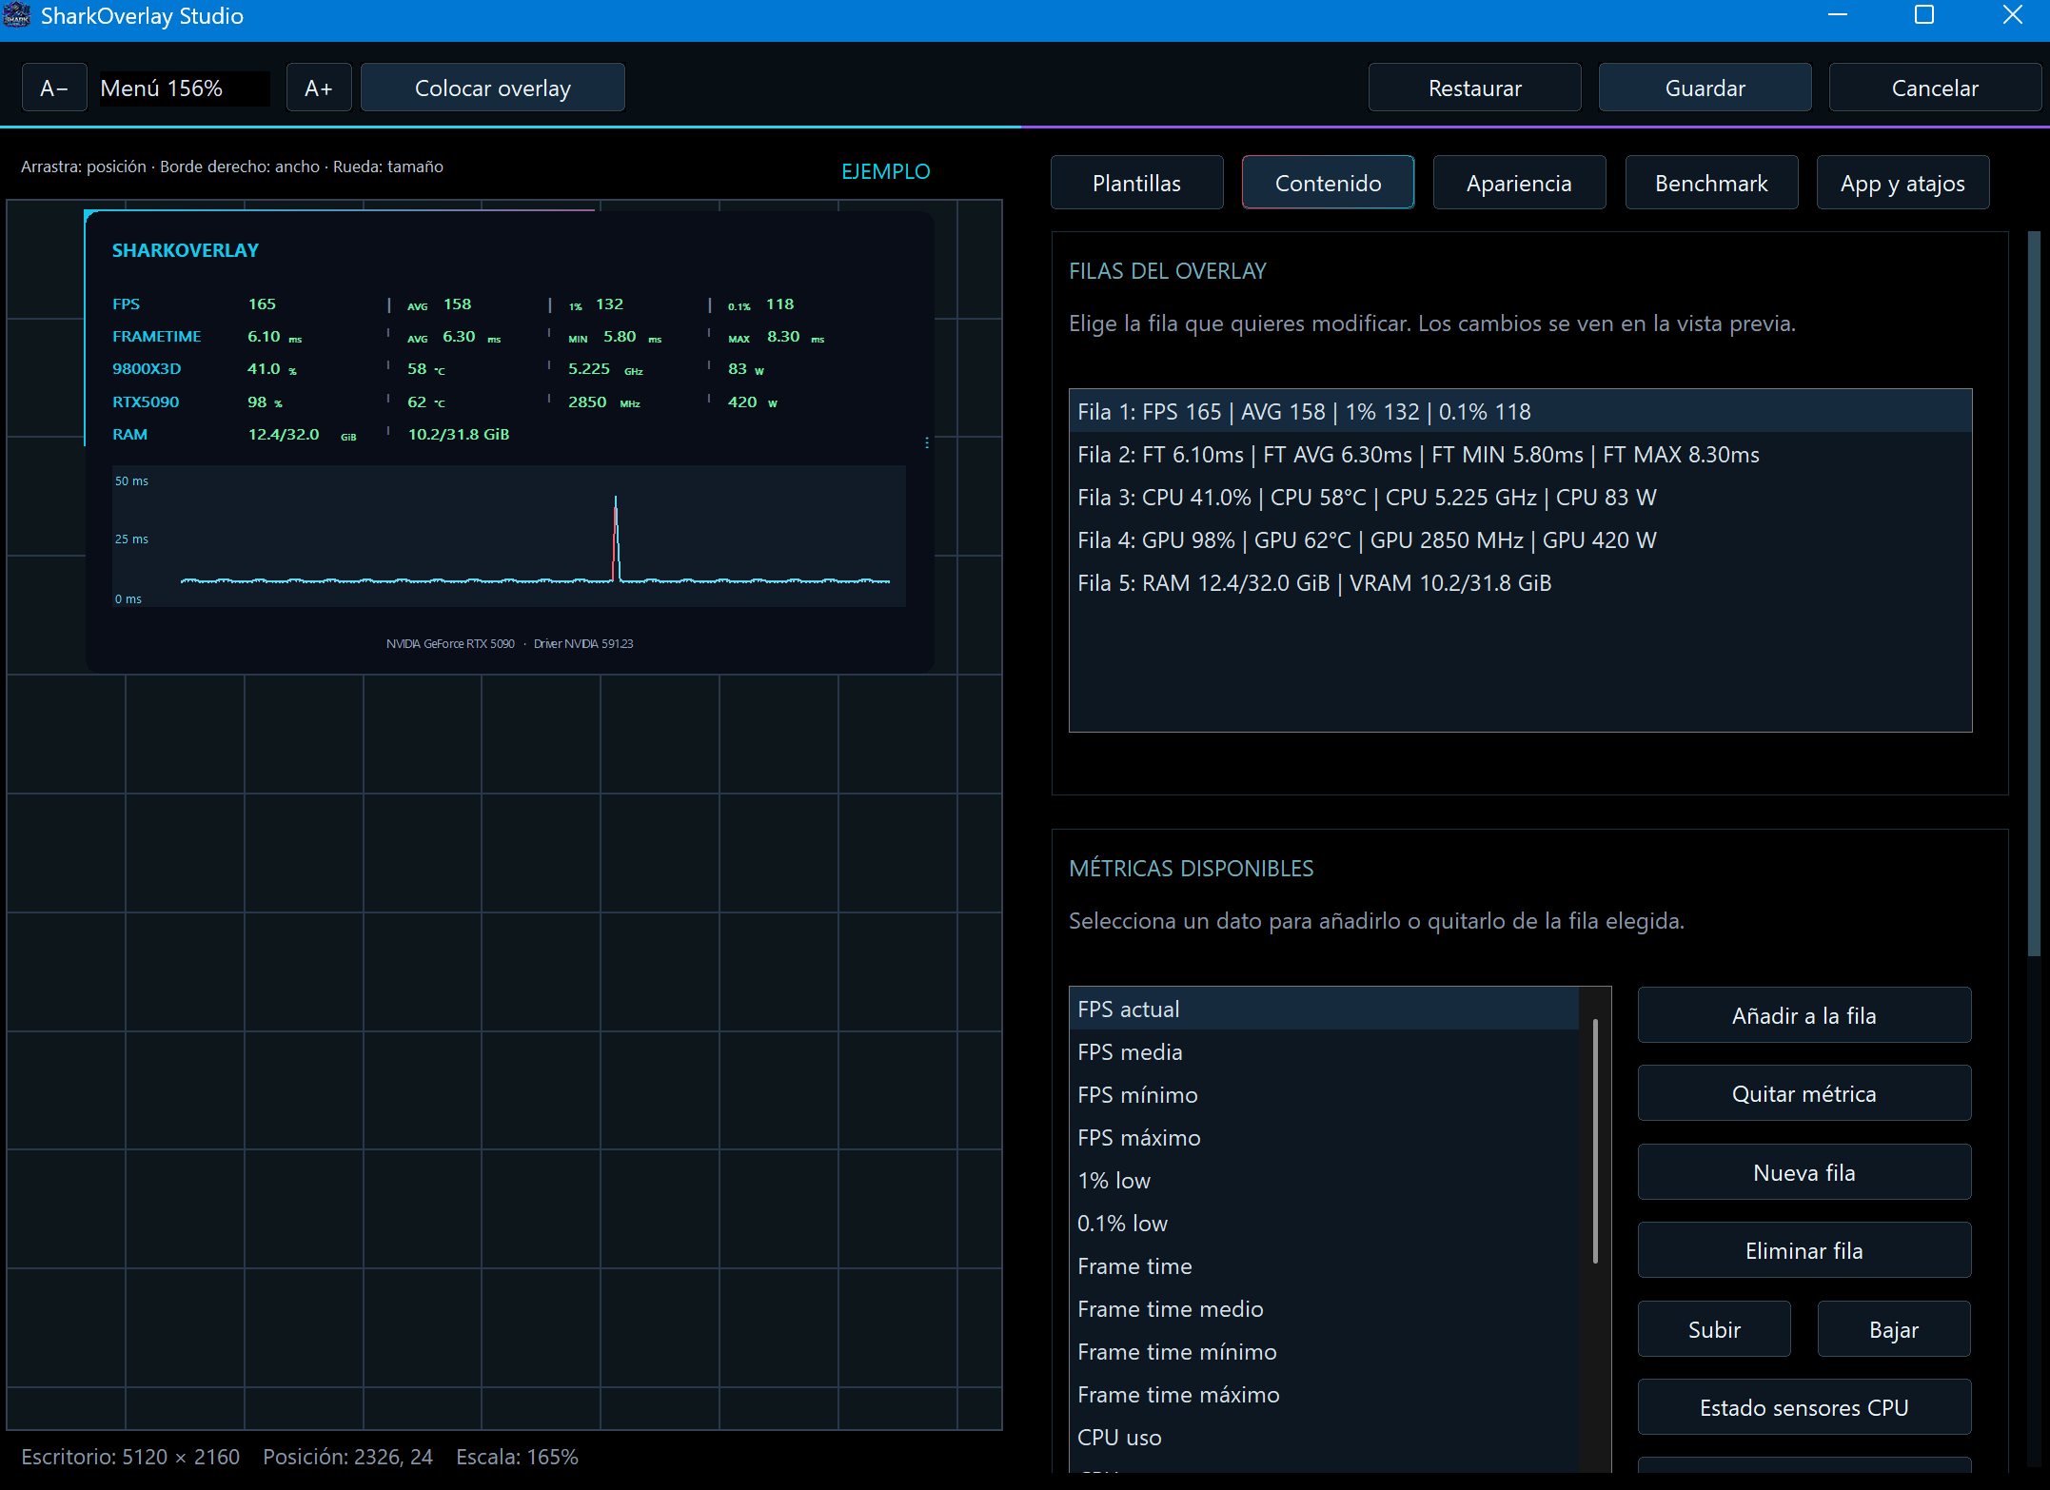Select Fila 4 GPU row

[1520, 539]
